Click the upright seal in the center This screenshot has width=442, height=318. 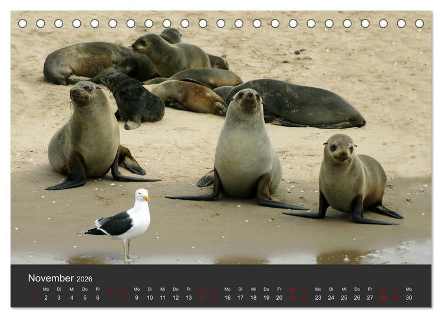(242, 149)
